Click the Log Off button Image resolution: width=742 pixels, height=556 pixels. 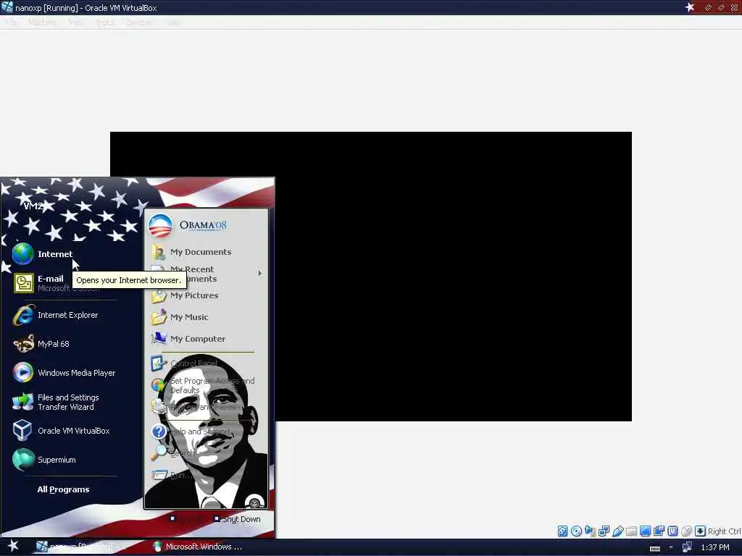click(x=187, y=519)
